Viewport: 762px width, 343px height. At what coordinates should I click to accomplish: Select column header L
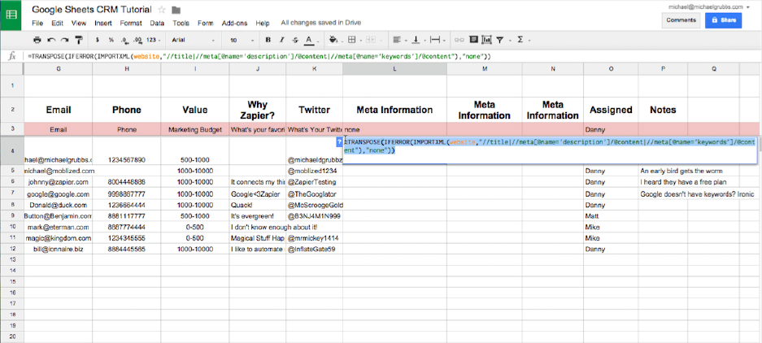394,69
